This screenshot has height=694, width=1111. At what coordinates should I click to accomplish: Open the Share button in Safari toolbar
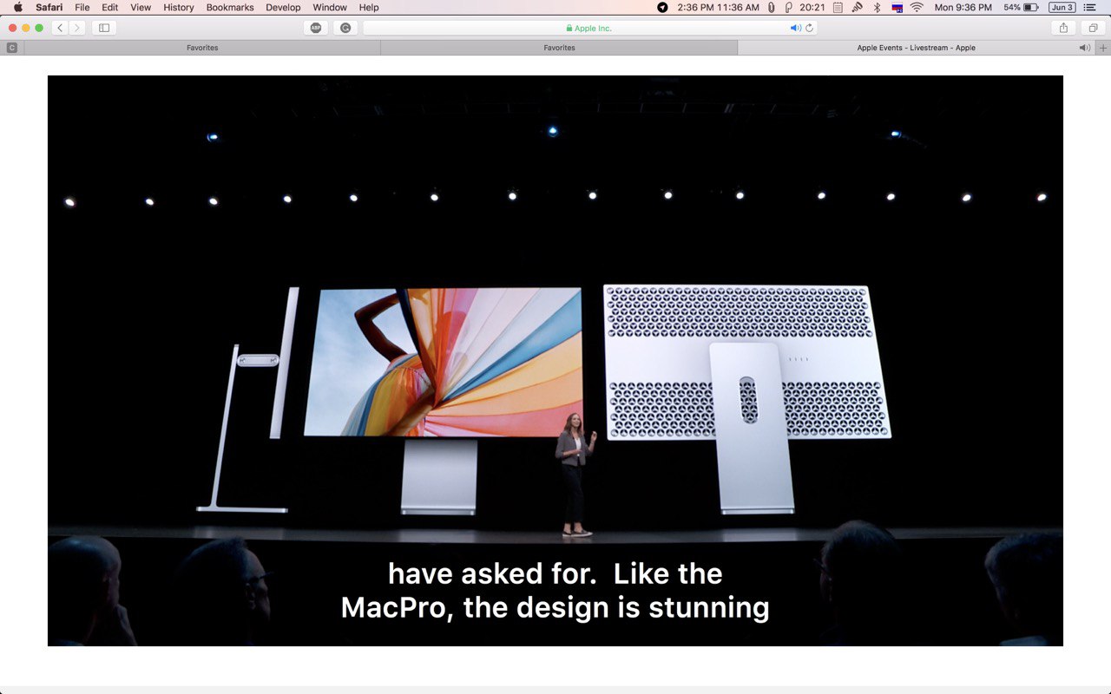coord(1063,28)
